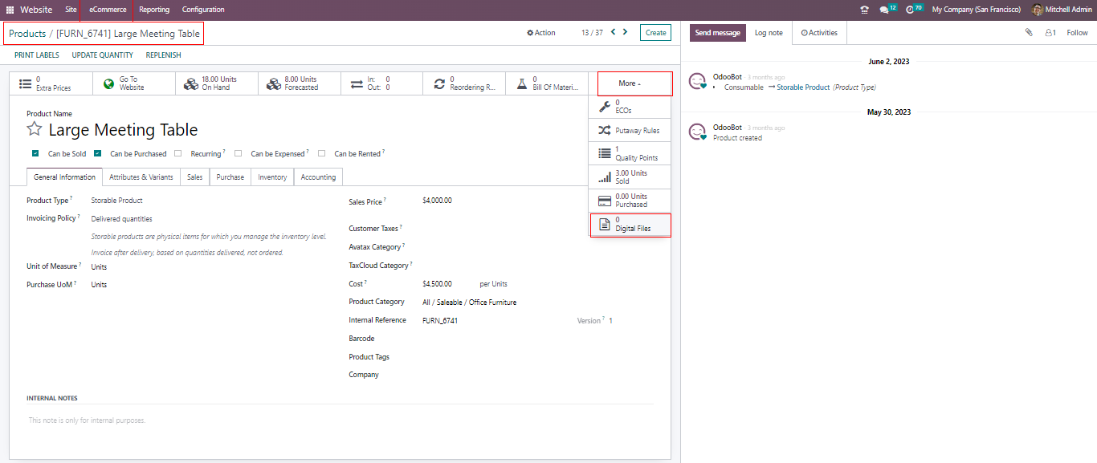Open the Attributes & Variants tab
Image resolution: width=1097 pixels, height=463 pixels.
141,177
